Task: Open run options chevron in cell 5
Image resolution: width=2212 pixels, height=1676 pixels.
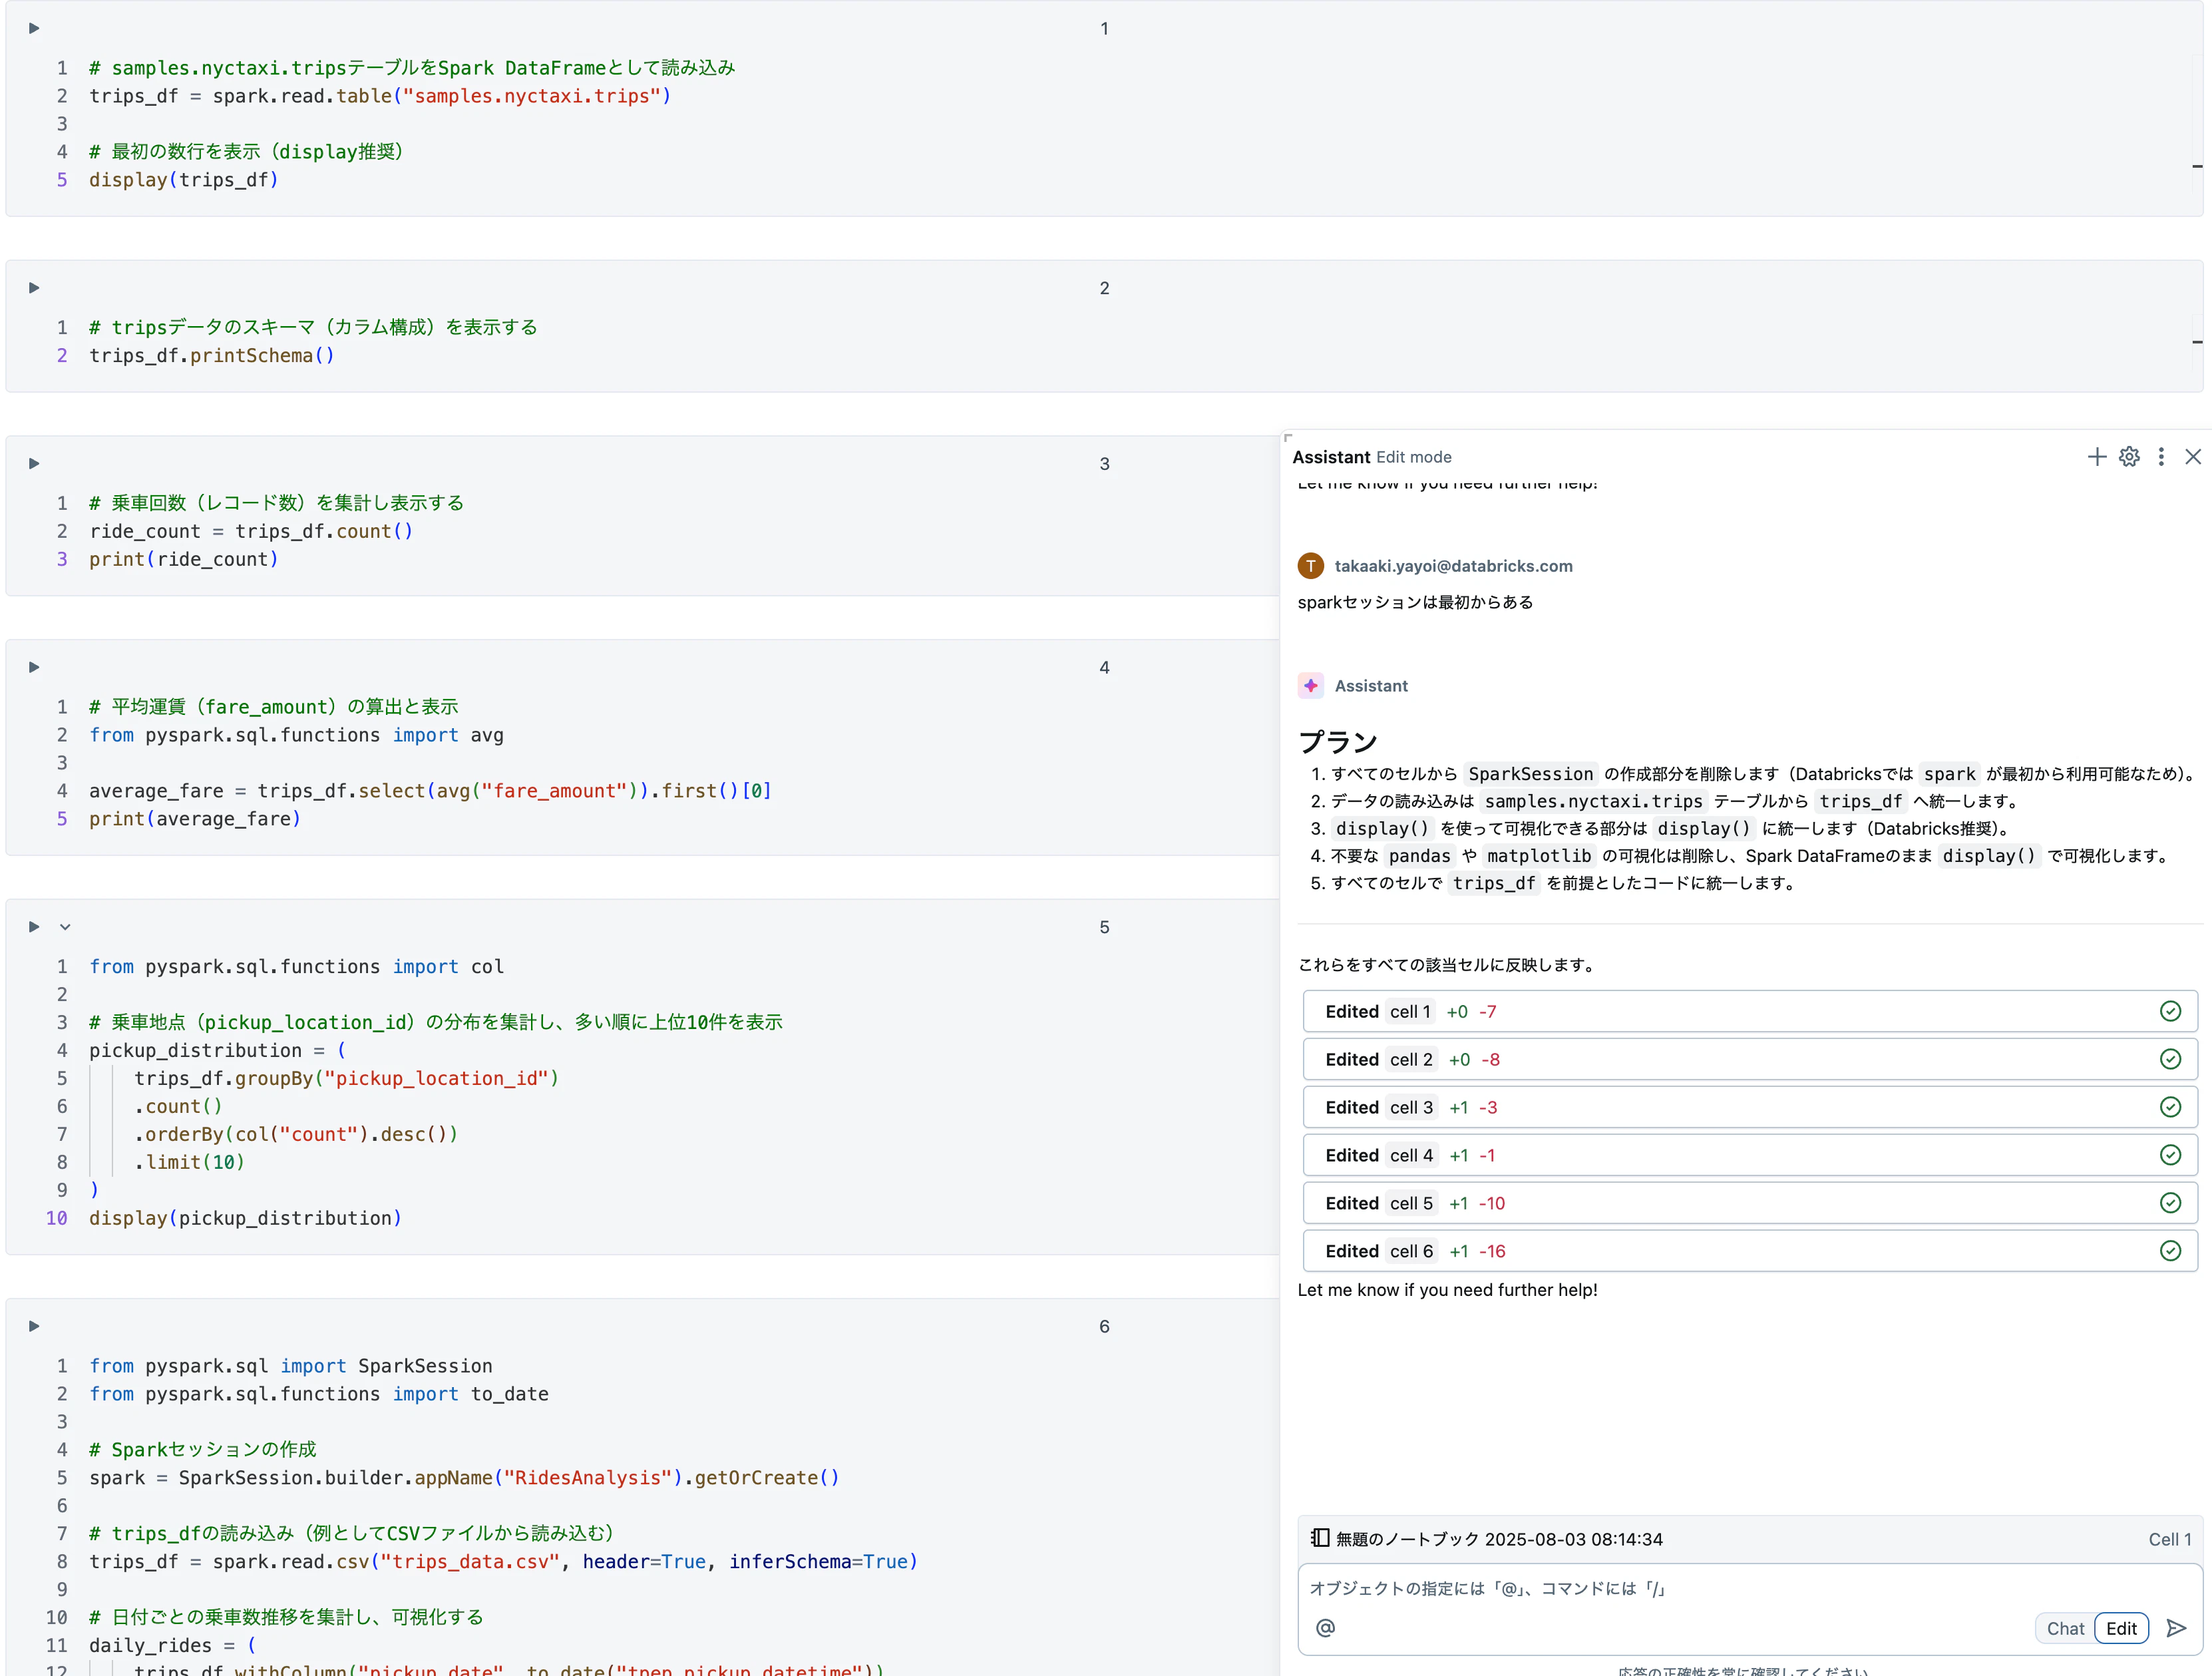Action: point(65,927)
